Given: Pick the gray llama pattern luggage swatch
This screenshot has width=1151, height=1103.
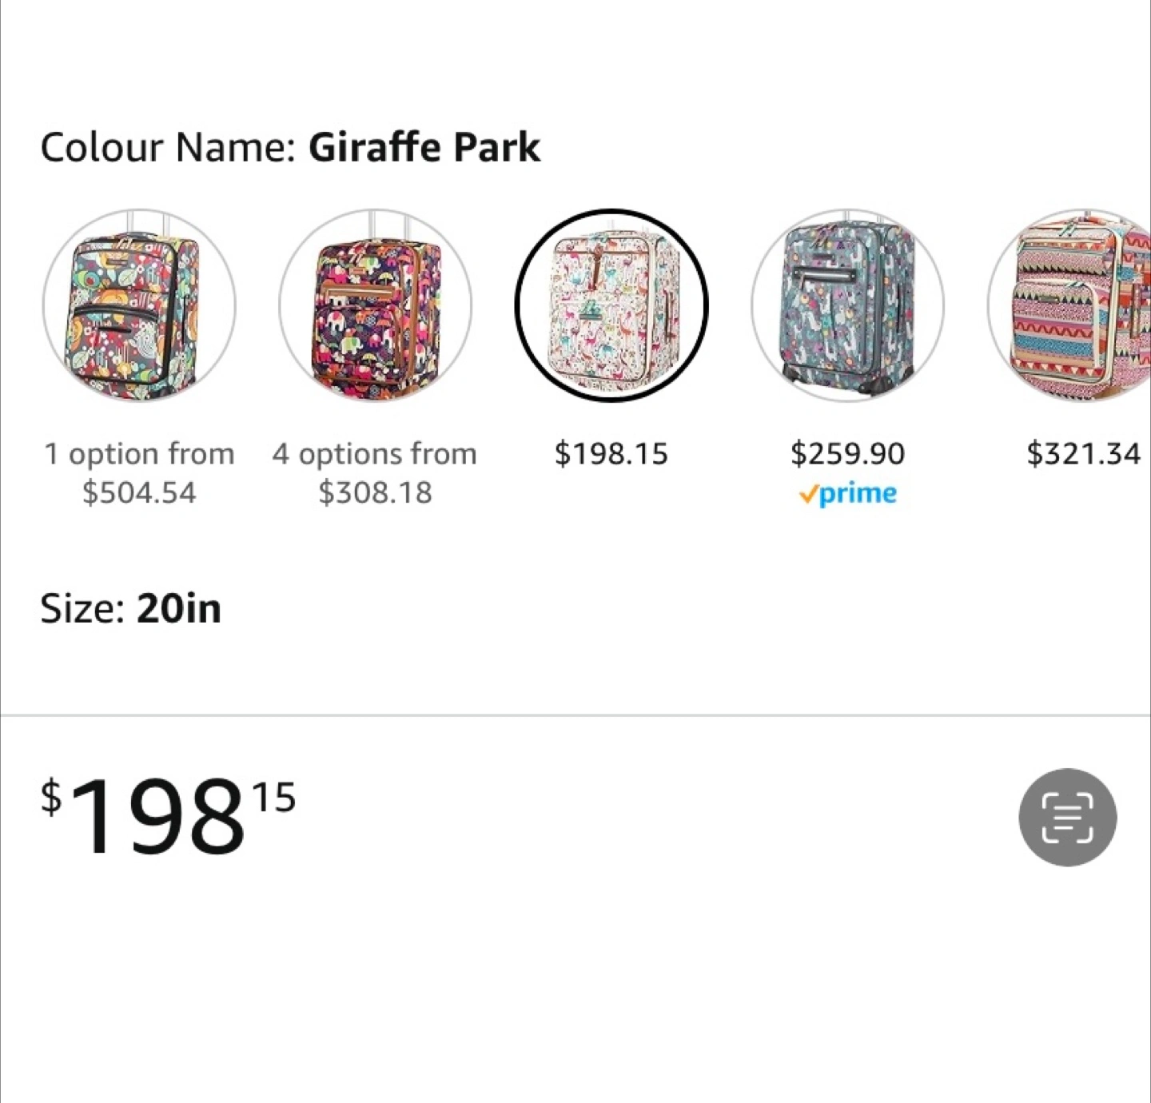Looking at the screenshot, I should 847,305.
